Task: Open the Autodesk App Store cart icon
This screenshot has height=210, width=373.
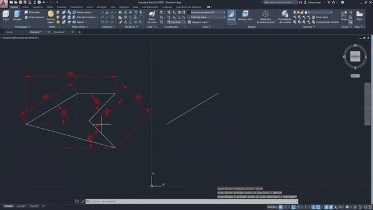Action: (x=329, y=2)
